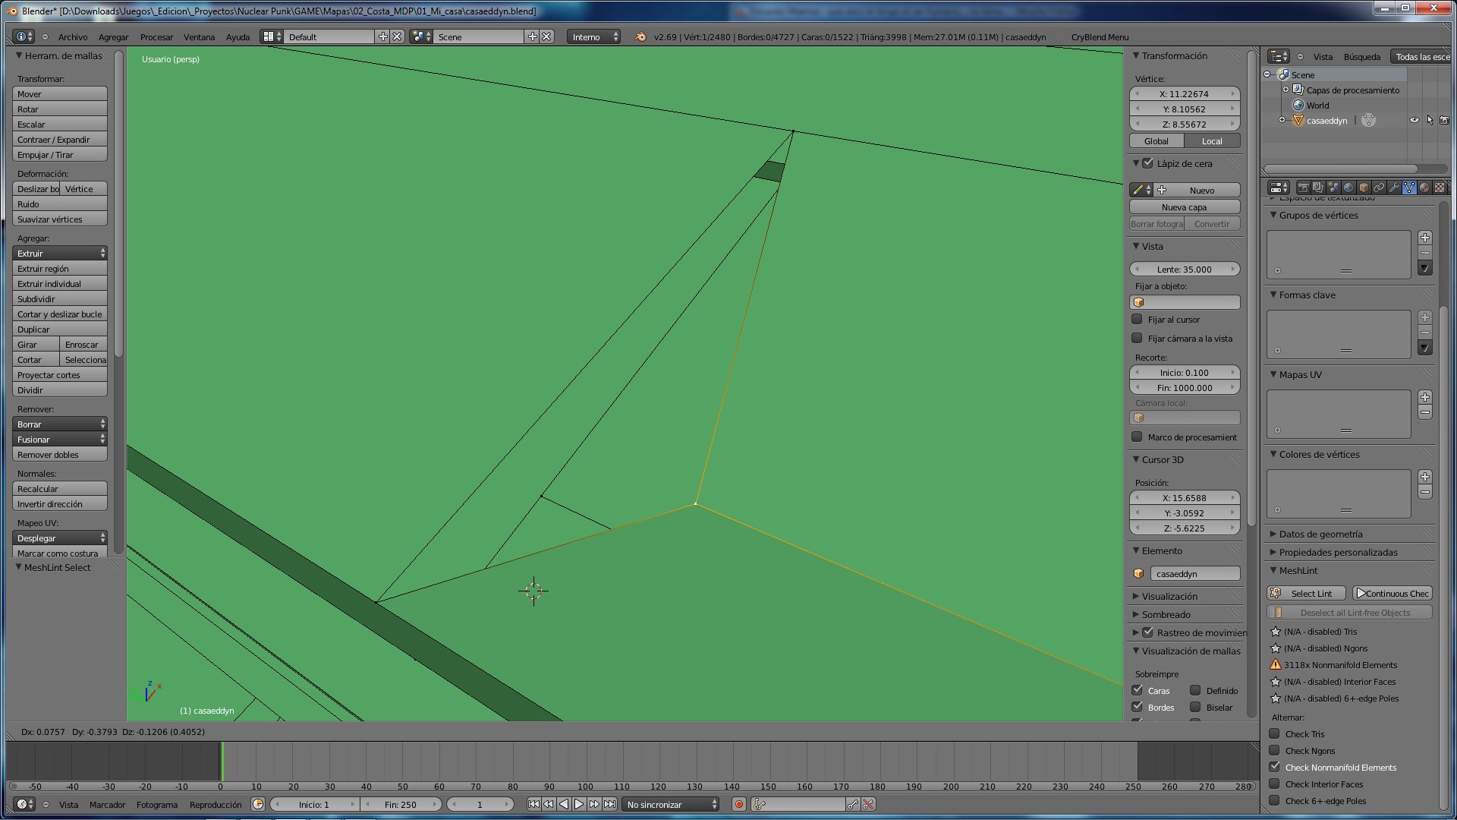Open the Material properties sphere tab
This screenshot has width=1457, height=820.
point(1424,188)
